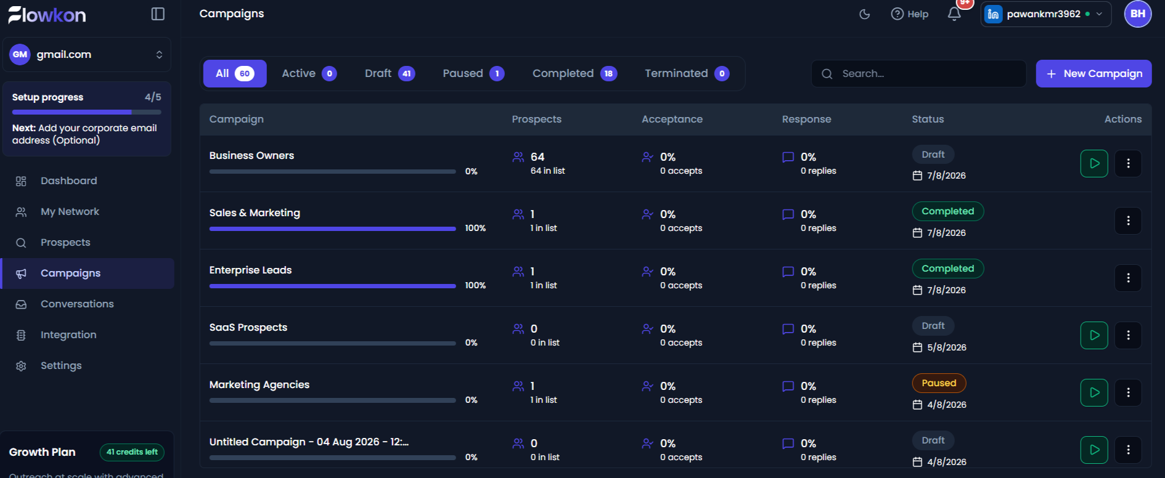
Task: Expand the gmail.com workspace switcher
Action: tap(87, 55)
